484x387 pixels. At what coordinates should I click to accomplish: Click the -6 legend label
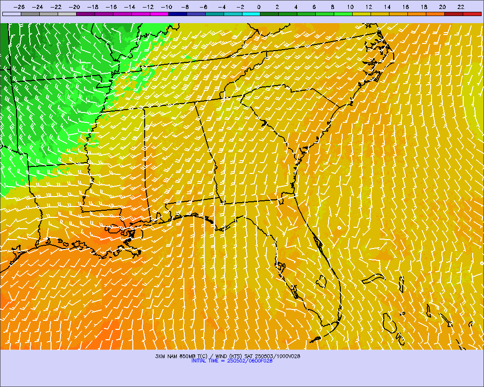pos(203,7)
